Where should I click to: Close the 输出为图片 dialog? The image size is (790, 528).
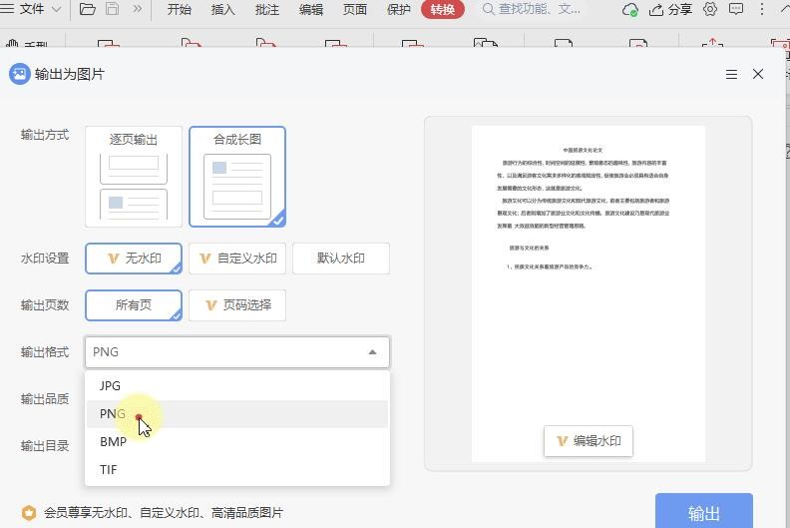coord(758,75)
